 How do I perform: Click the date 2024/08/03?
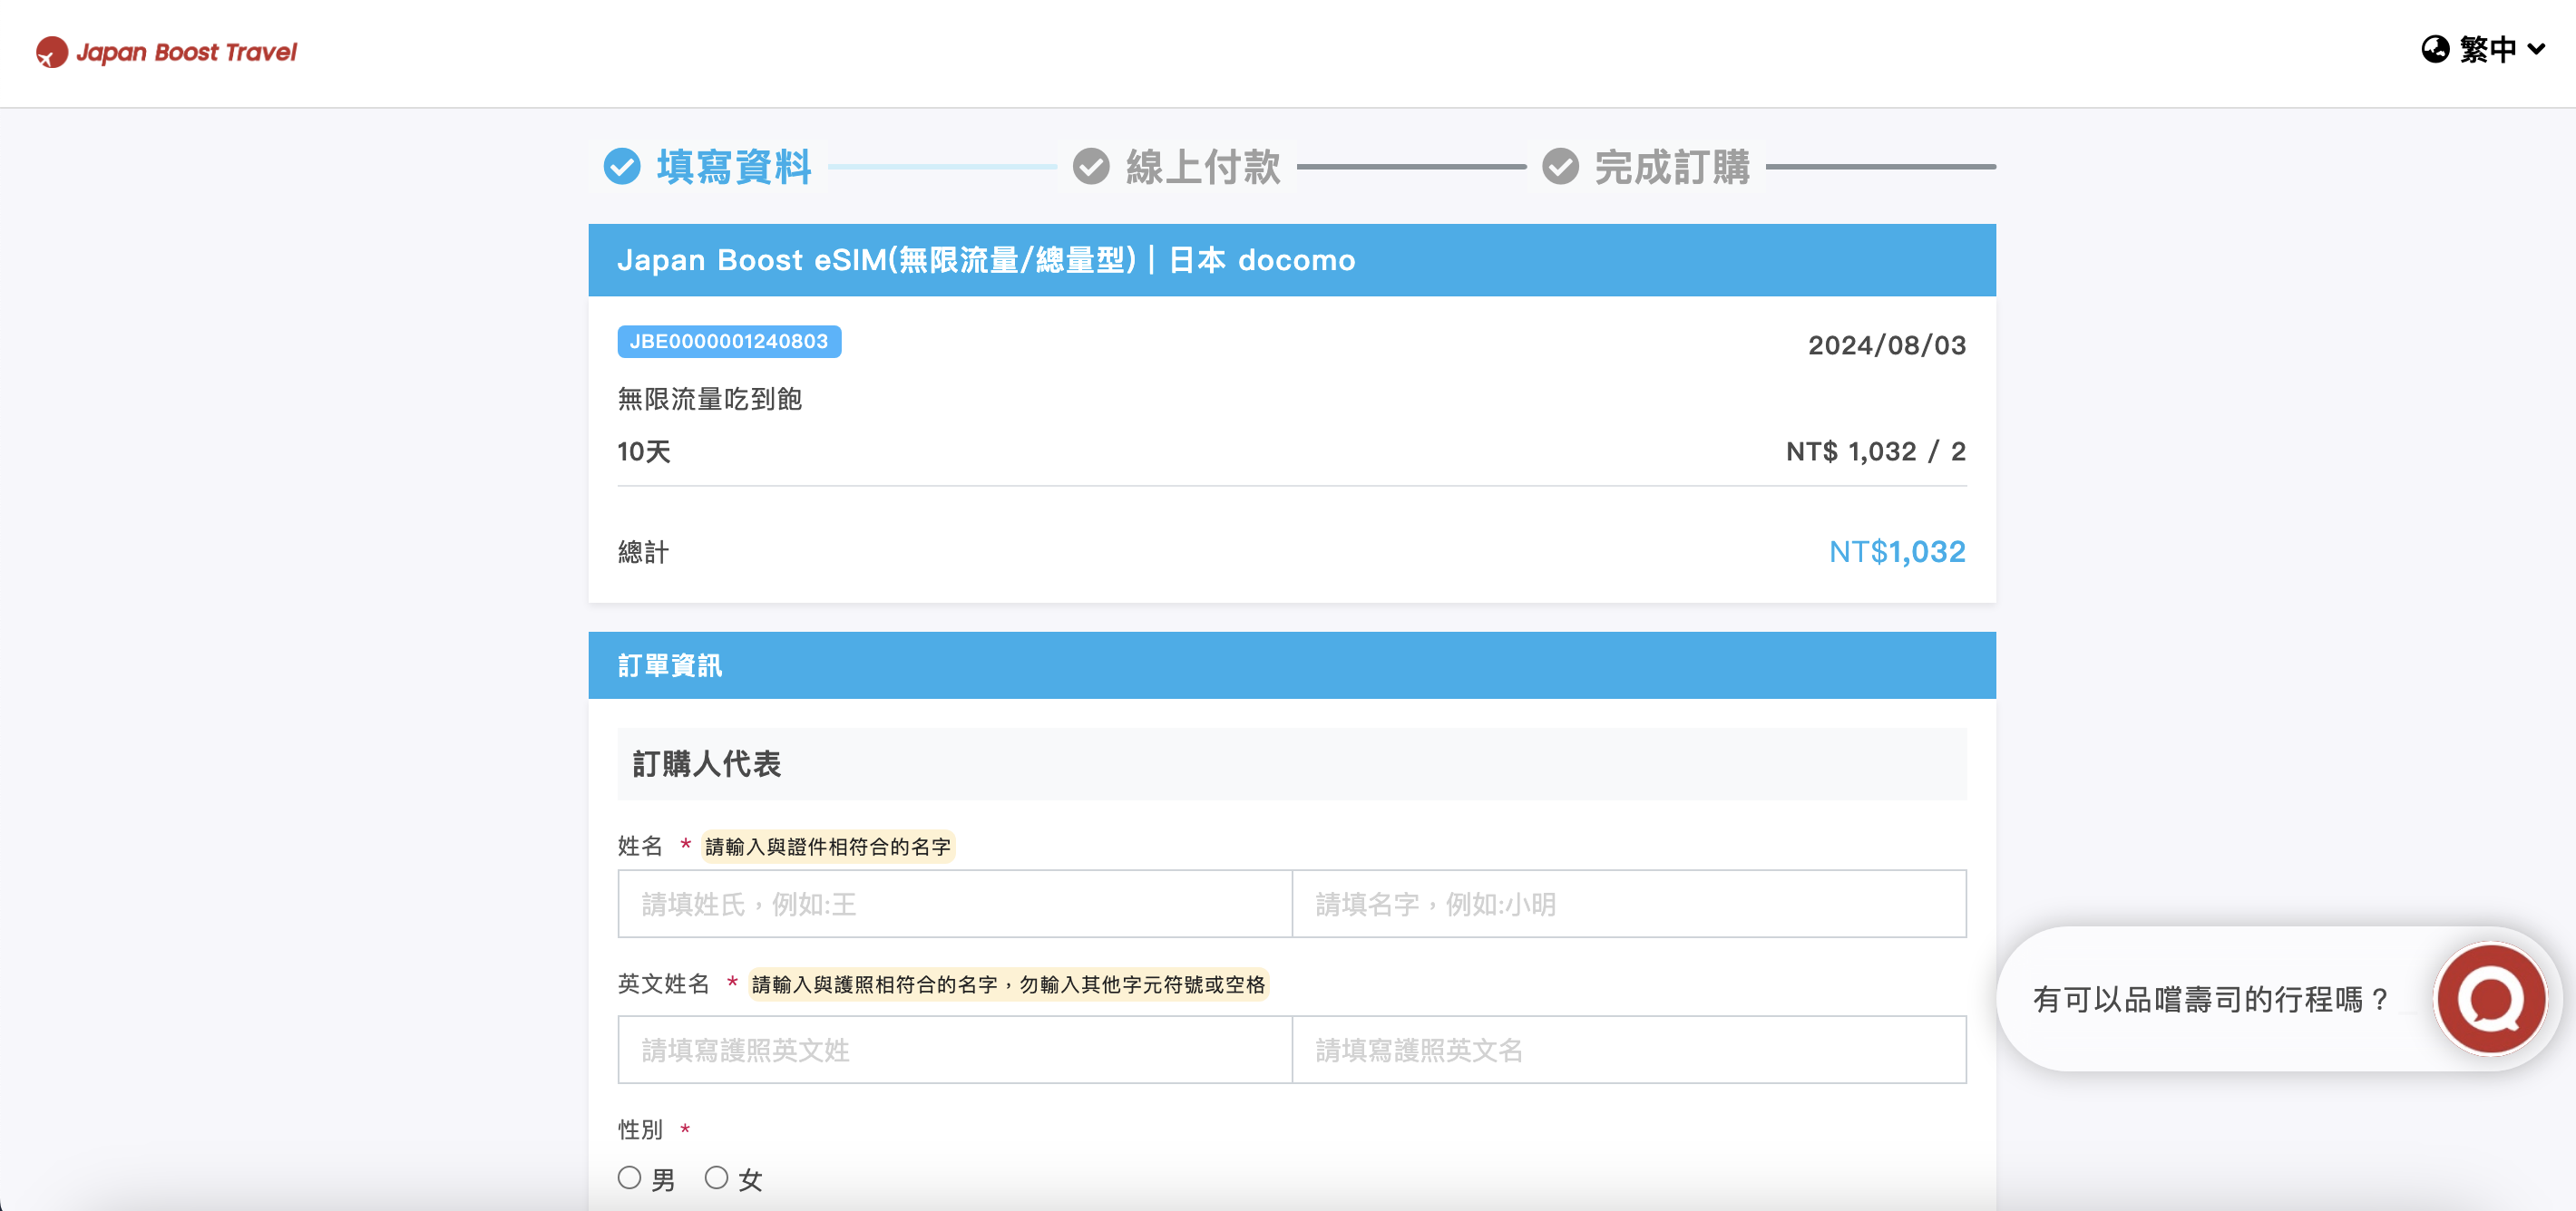1887,344
